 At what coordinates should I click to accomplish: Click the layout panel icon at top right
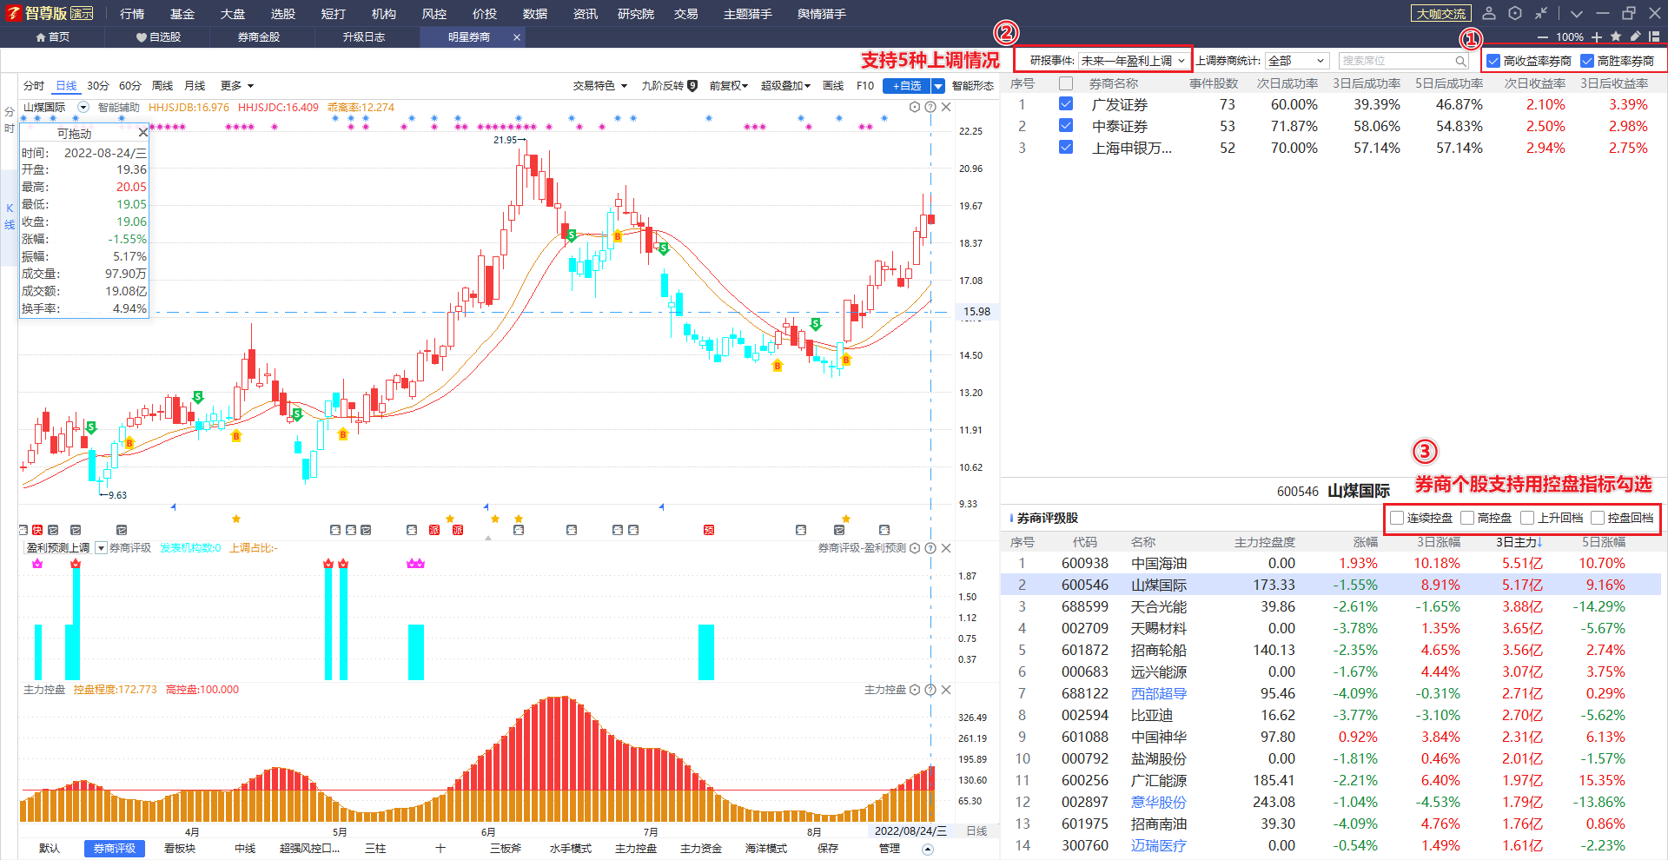pyautogui.click(x=1654, y=36)
